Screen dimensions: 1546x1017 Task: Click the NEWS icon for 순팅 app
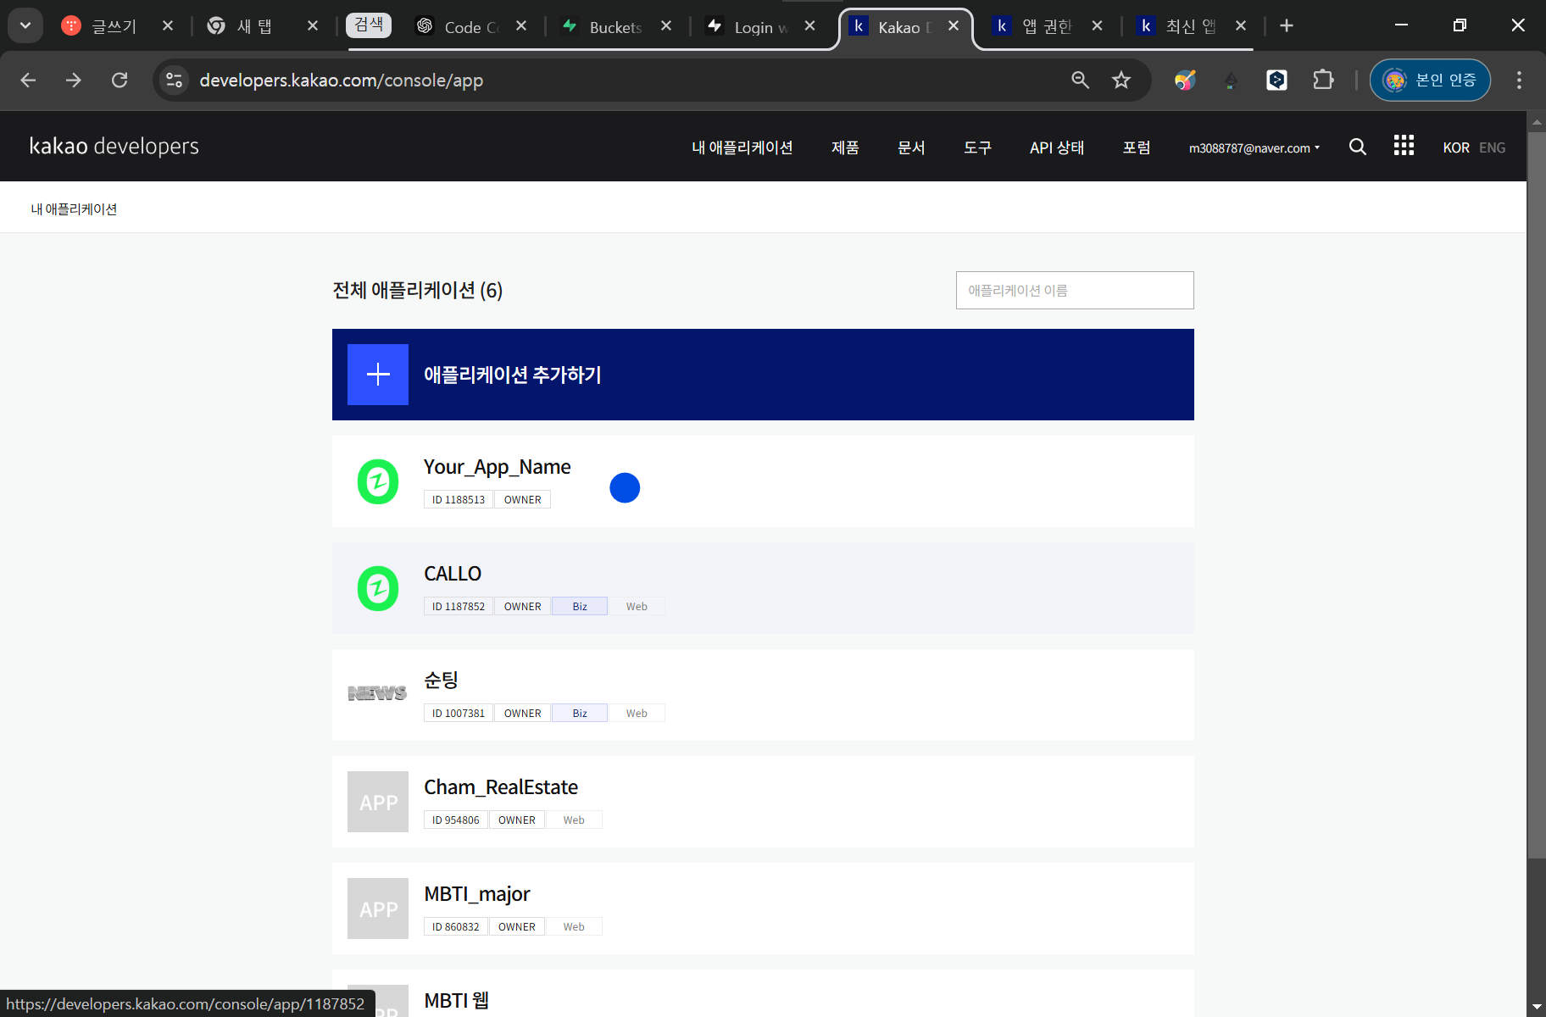coord(378,693)
